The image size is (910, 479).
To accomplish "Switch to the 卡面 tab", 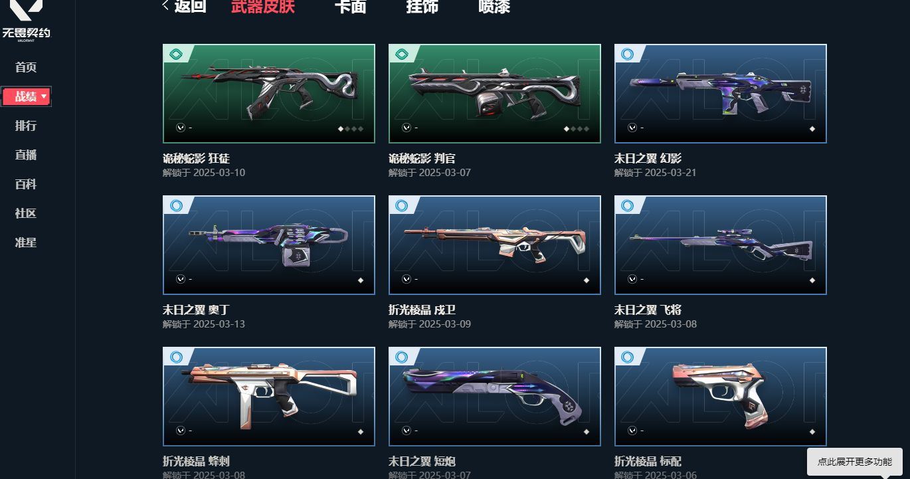I will pyautogui.click(x=350, y=7).
